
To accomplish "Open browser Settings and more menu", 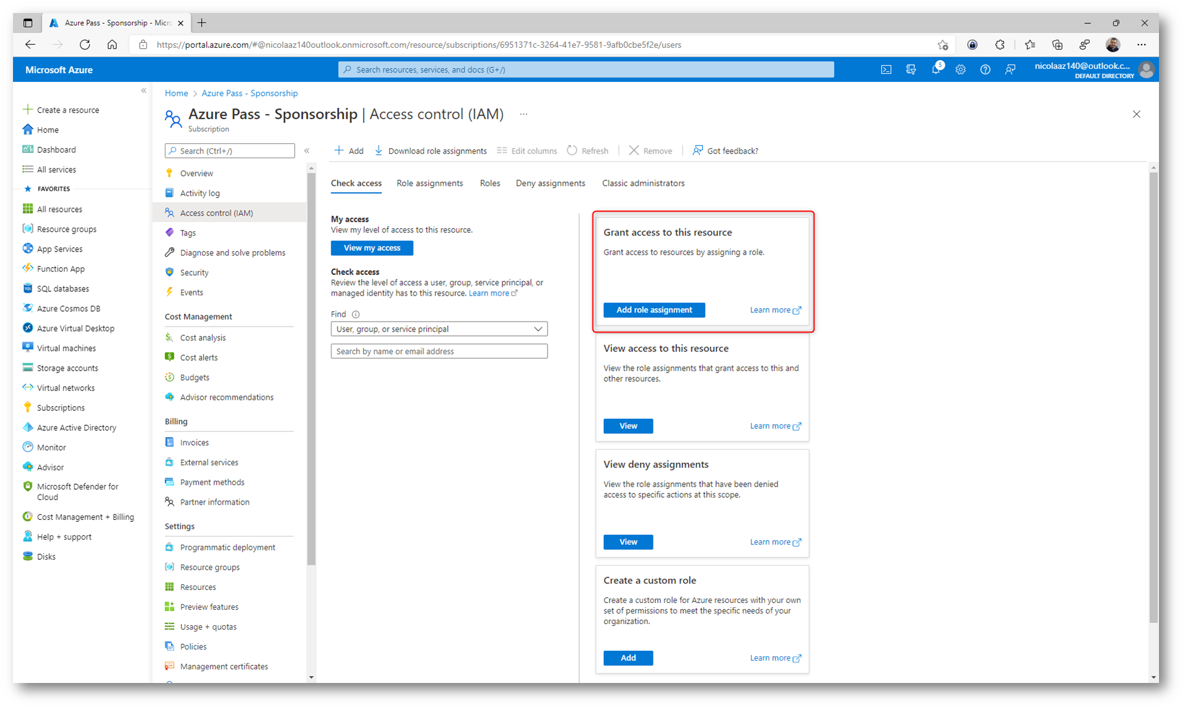I will point(1142,45).
